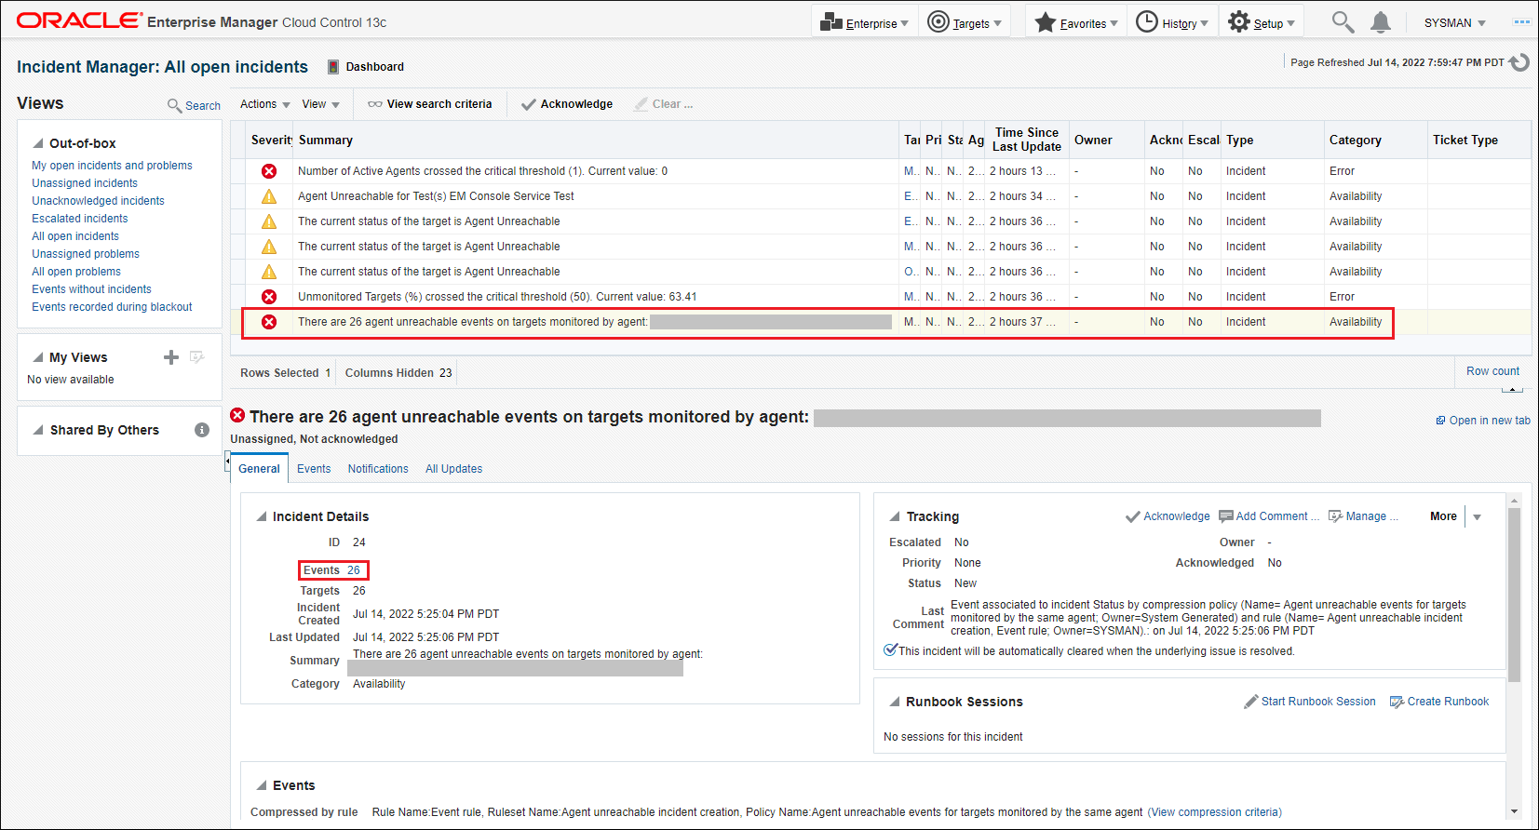This screenshot has width=1539, height=830.
Task: Click the Open in new tab icon
Action: [x=1440, y=421]
